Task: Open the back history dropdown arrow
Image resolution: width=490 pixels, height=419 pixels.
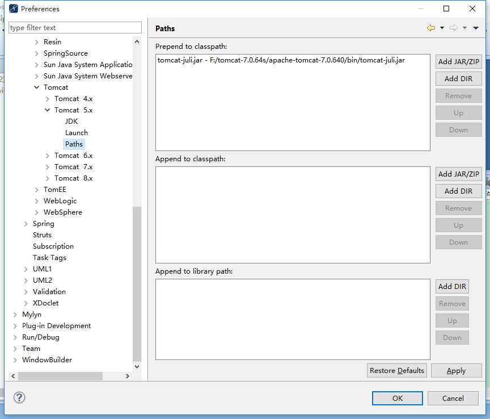Action: [x=442, y=28]
